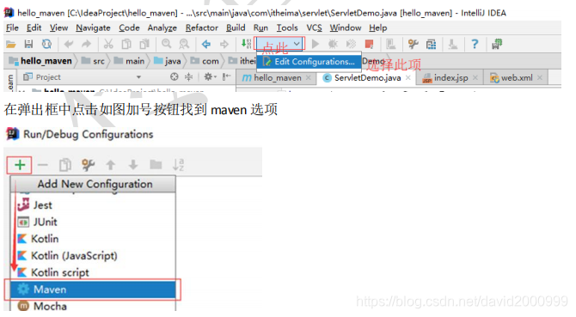Click the main breadcrumb folder
This screenshot has width=576, height=317.
pyautogui.click(x=129, y=61)
